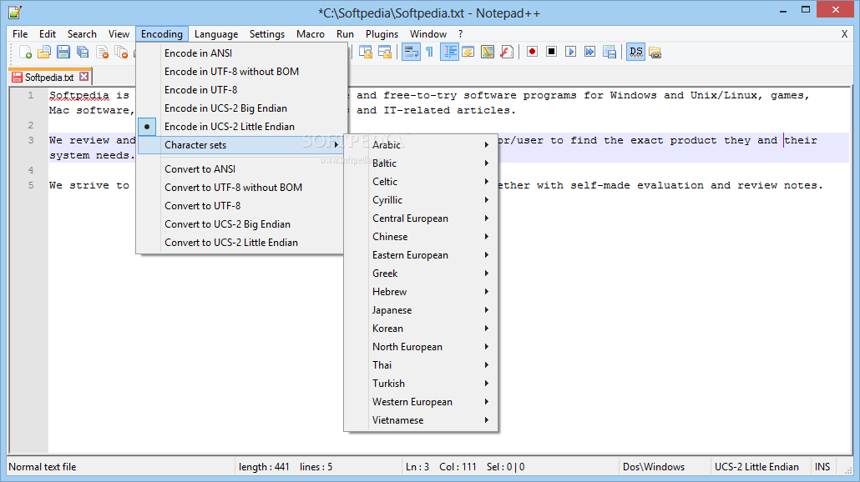
Task: Click the Close All toolbar icon
Action: point(121,52)
